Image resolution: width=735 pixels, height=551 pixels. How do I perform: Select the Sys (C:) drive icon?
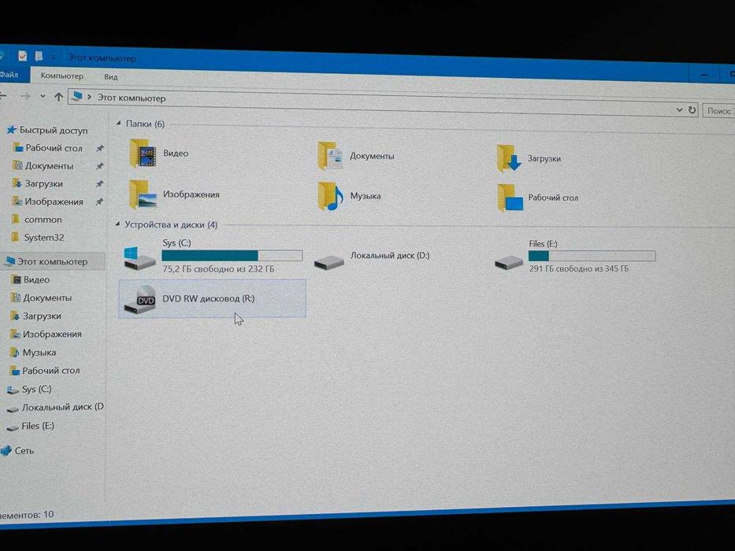139,257
